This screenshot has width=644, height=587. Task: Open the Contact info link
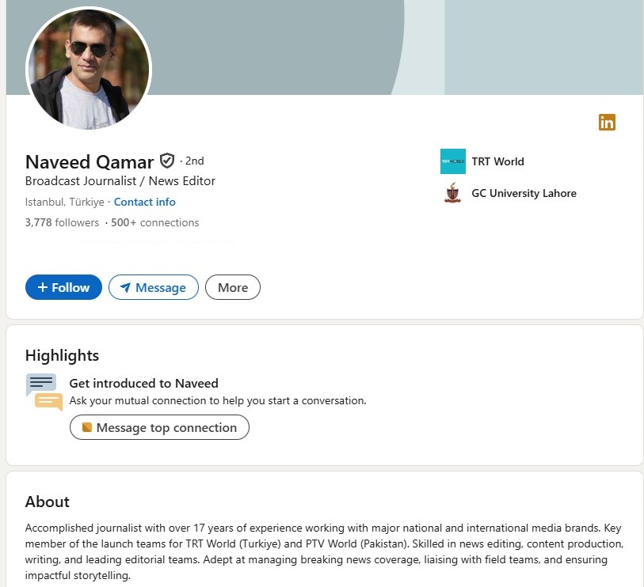pos(145,202)
